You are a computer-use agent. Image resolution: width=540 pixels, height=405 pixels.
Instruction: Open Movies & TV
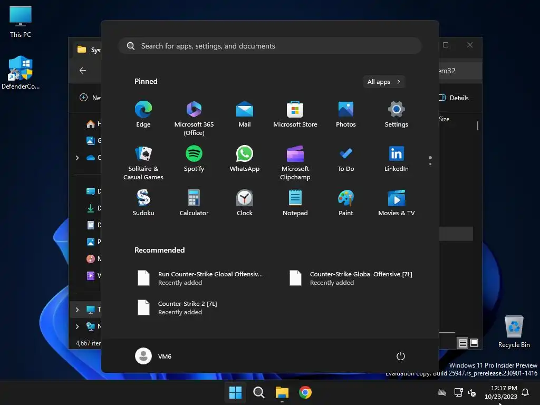(397, 203)
